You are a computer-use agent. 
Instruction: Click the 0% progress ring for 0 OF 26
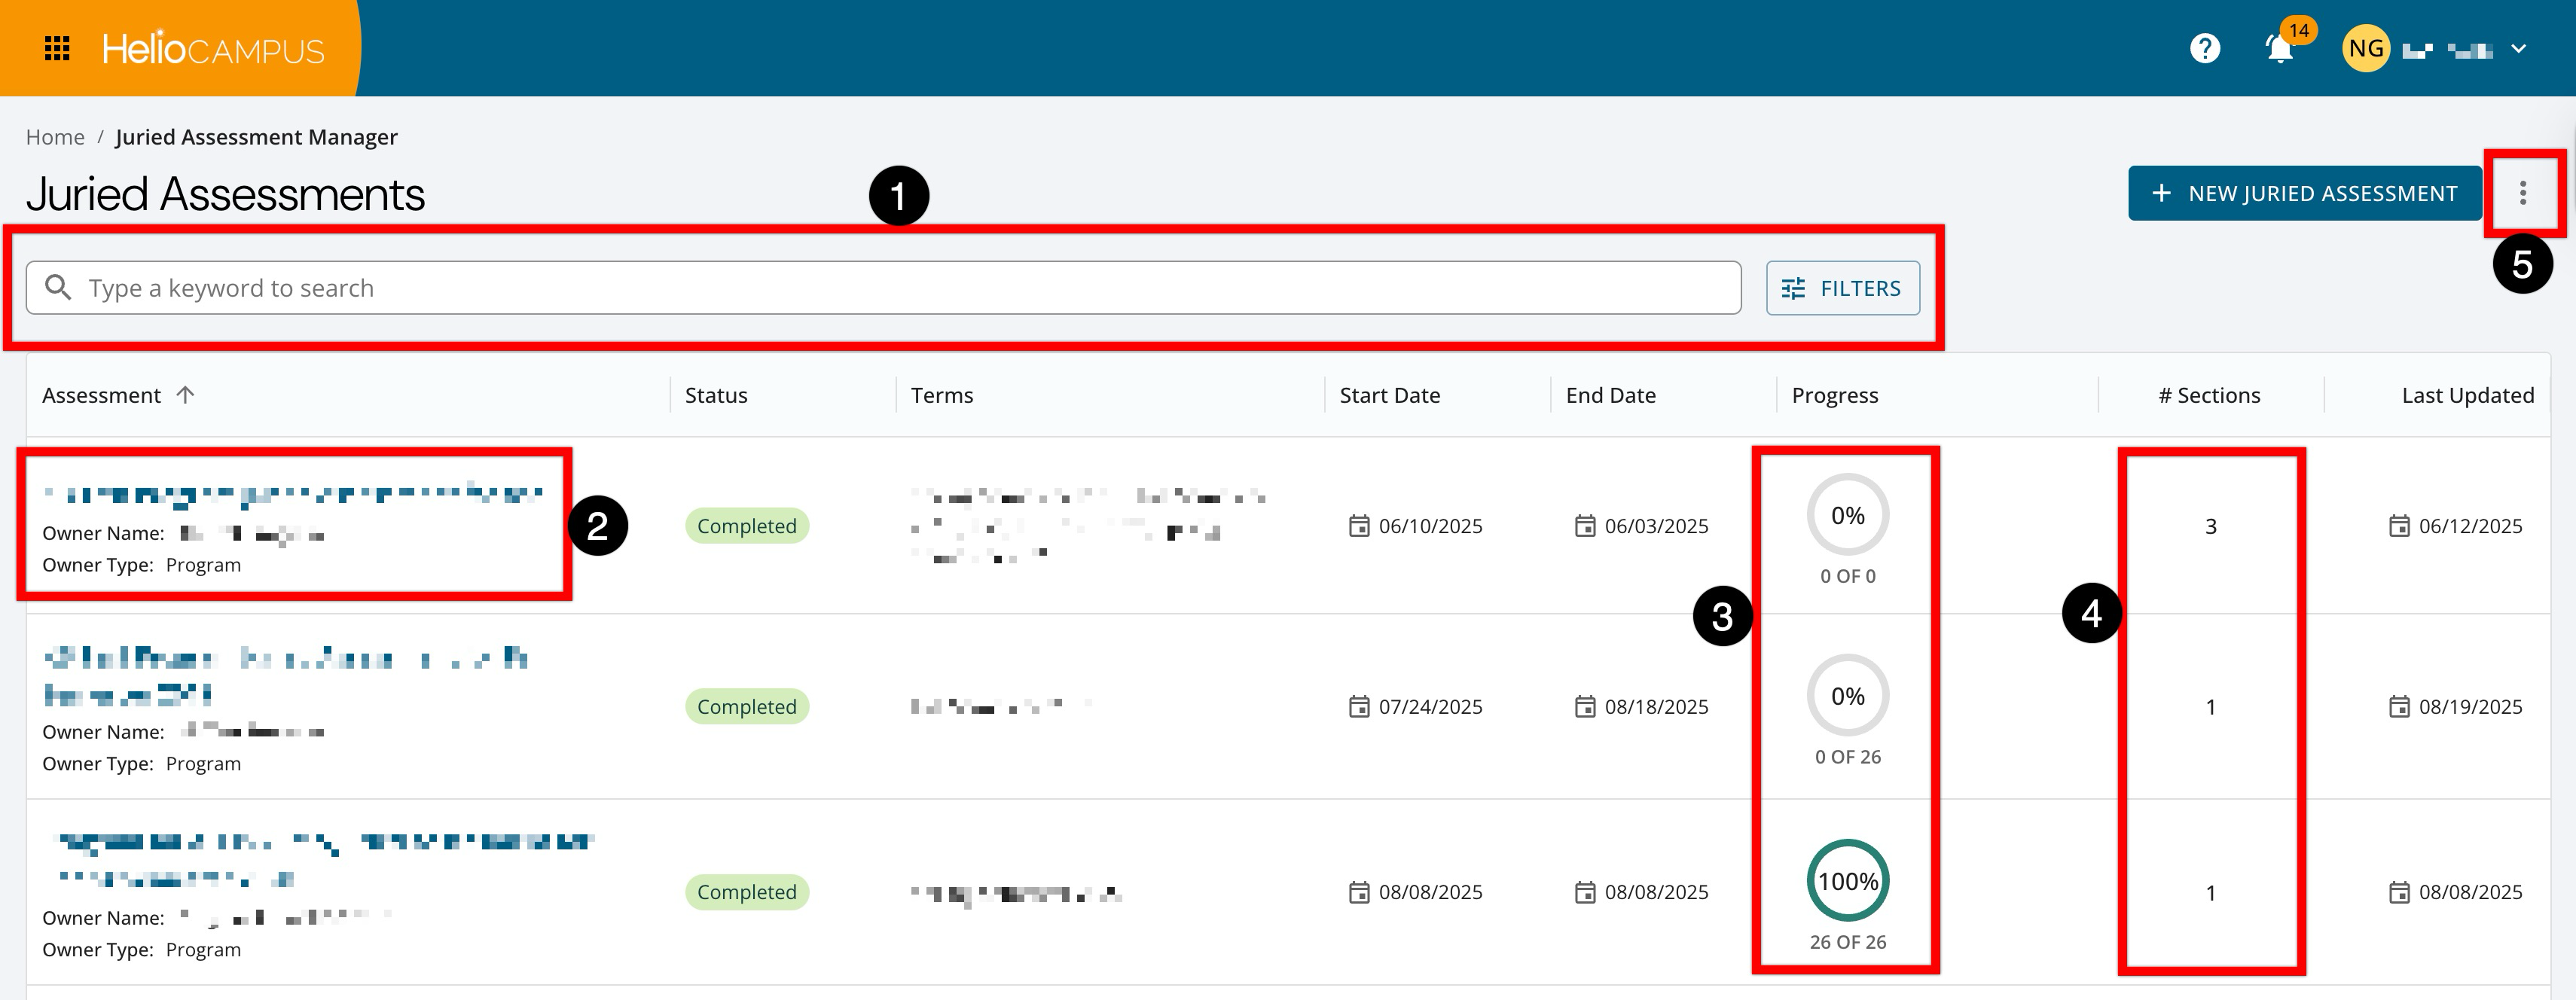tap(1848, 696)
